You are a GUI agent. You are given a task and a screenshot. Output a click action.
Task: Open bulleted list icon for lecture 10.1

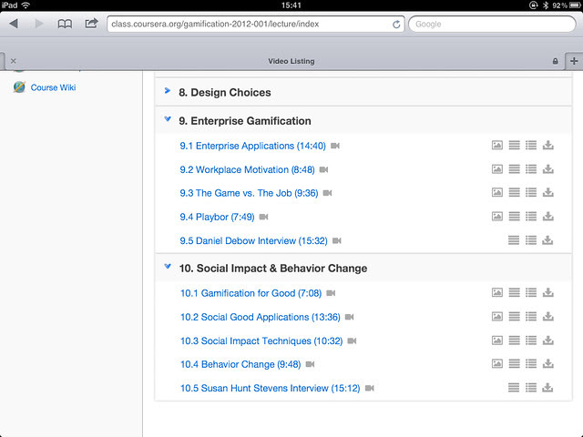coord(531,293)
